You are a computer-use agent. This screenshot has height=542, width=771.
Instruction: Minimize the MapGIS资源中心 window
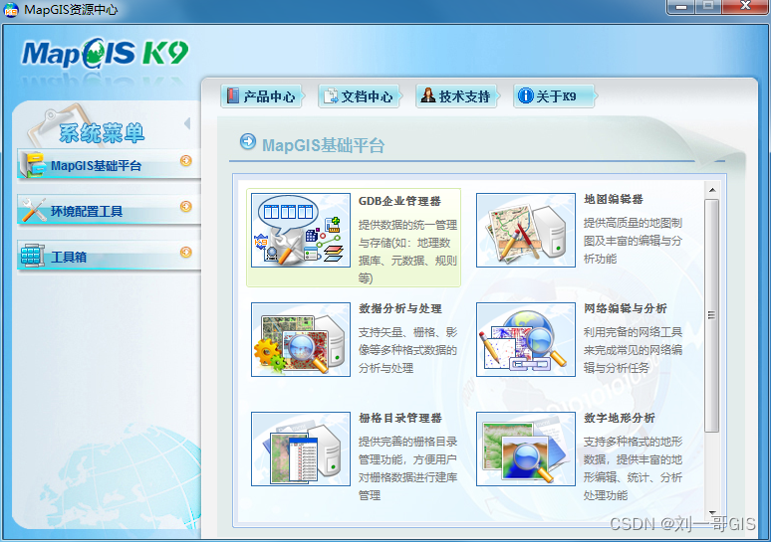coord(681,6)
